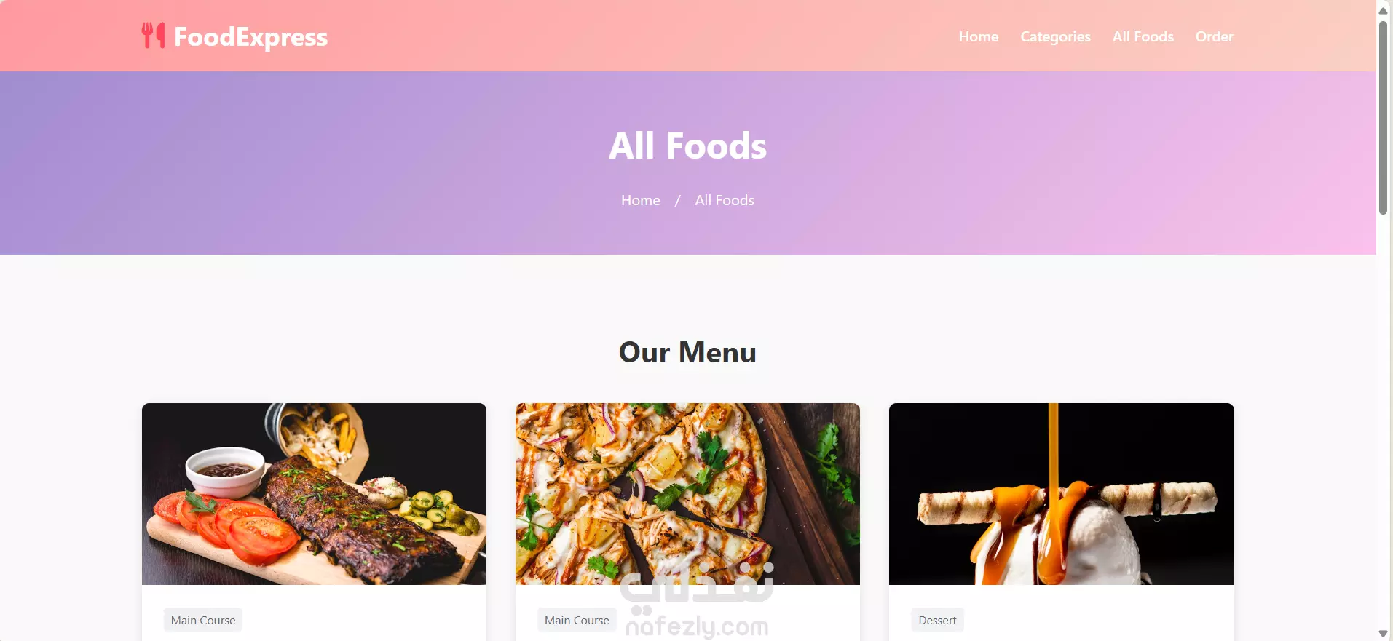
Task: Open the BBQ ribs food image
Action: point(314,494)
